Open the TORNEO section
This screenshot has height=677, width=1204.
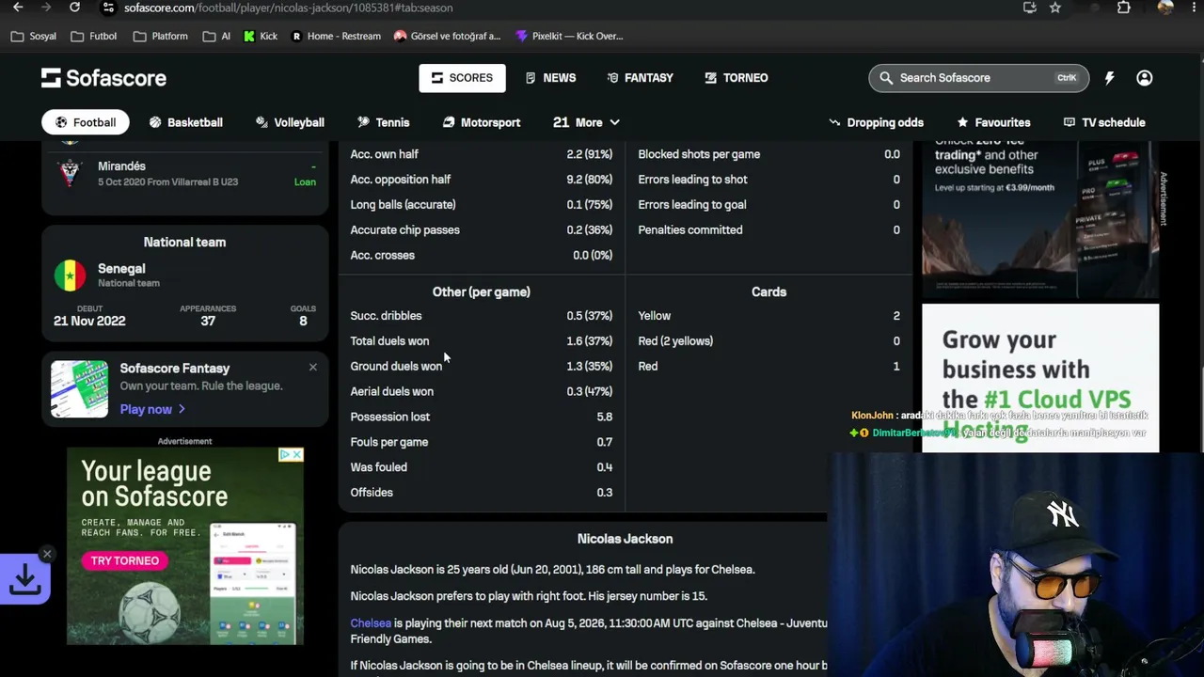[737, 78]
